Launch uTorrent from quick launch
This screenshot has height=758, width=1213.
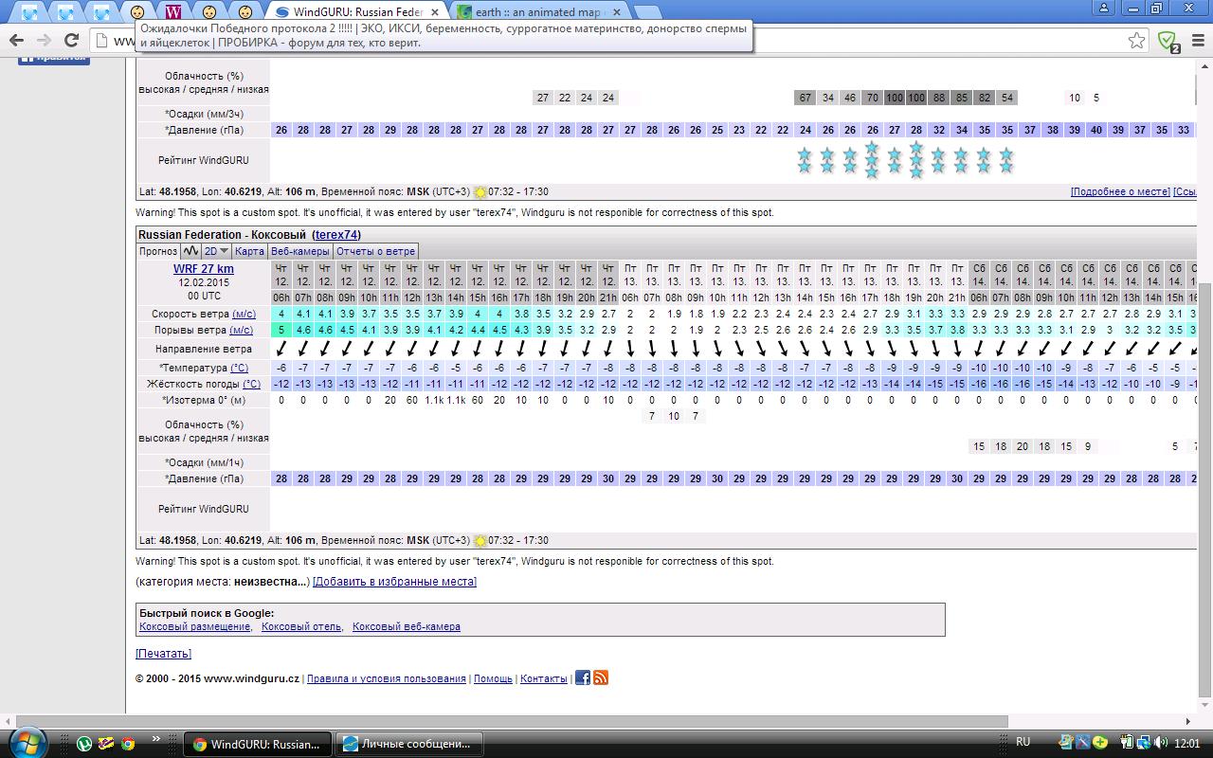84,744
